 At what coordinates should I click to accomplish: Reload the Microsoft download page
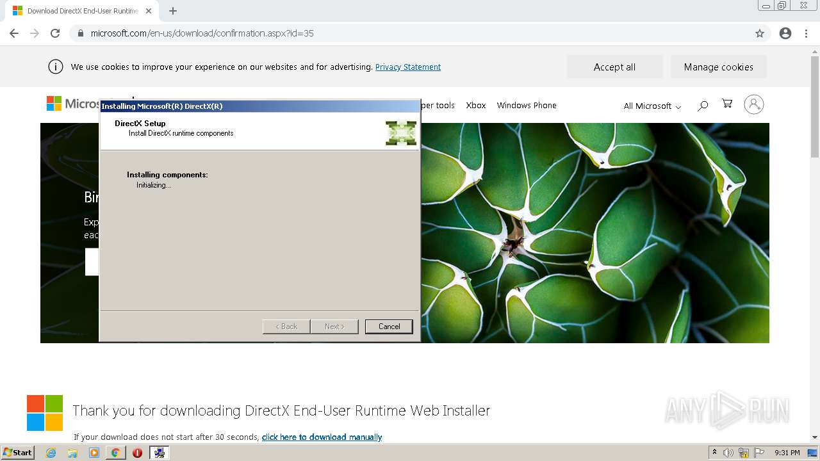55,33
